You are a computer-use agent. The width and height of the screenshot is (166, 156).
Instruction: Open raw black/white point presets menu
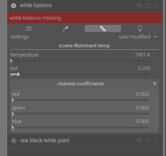[156, 141]
